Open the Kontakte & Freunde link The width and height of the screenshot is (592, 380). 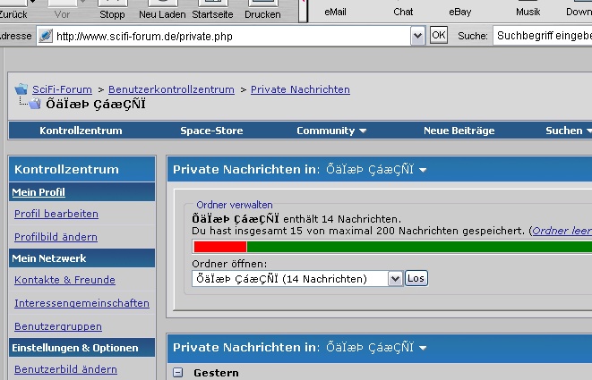pos(64,281)
